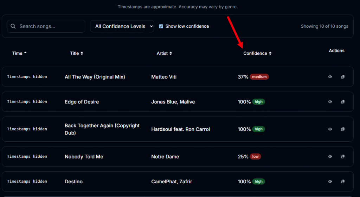Toggle the Show low confidence checkbox

(x=161, y=26)
